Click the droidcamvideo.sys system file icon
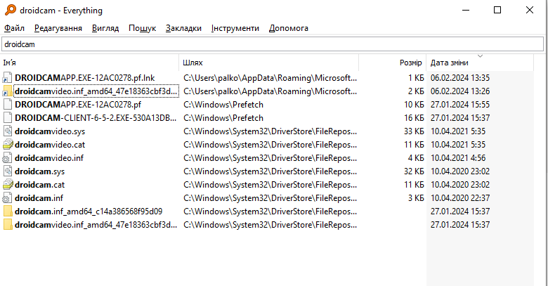Viewport: 548px width, 286px height. tap(7, 131)
